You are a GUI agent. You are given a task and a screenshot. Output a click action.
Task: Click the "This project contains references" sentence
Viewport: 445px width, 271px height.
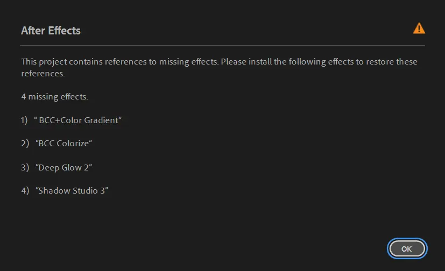click(x=119, y=62)
